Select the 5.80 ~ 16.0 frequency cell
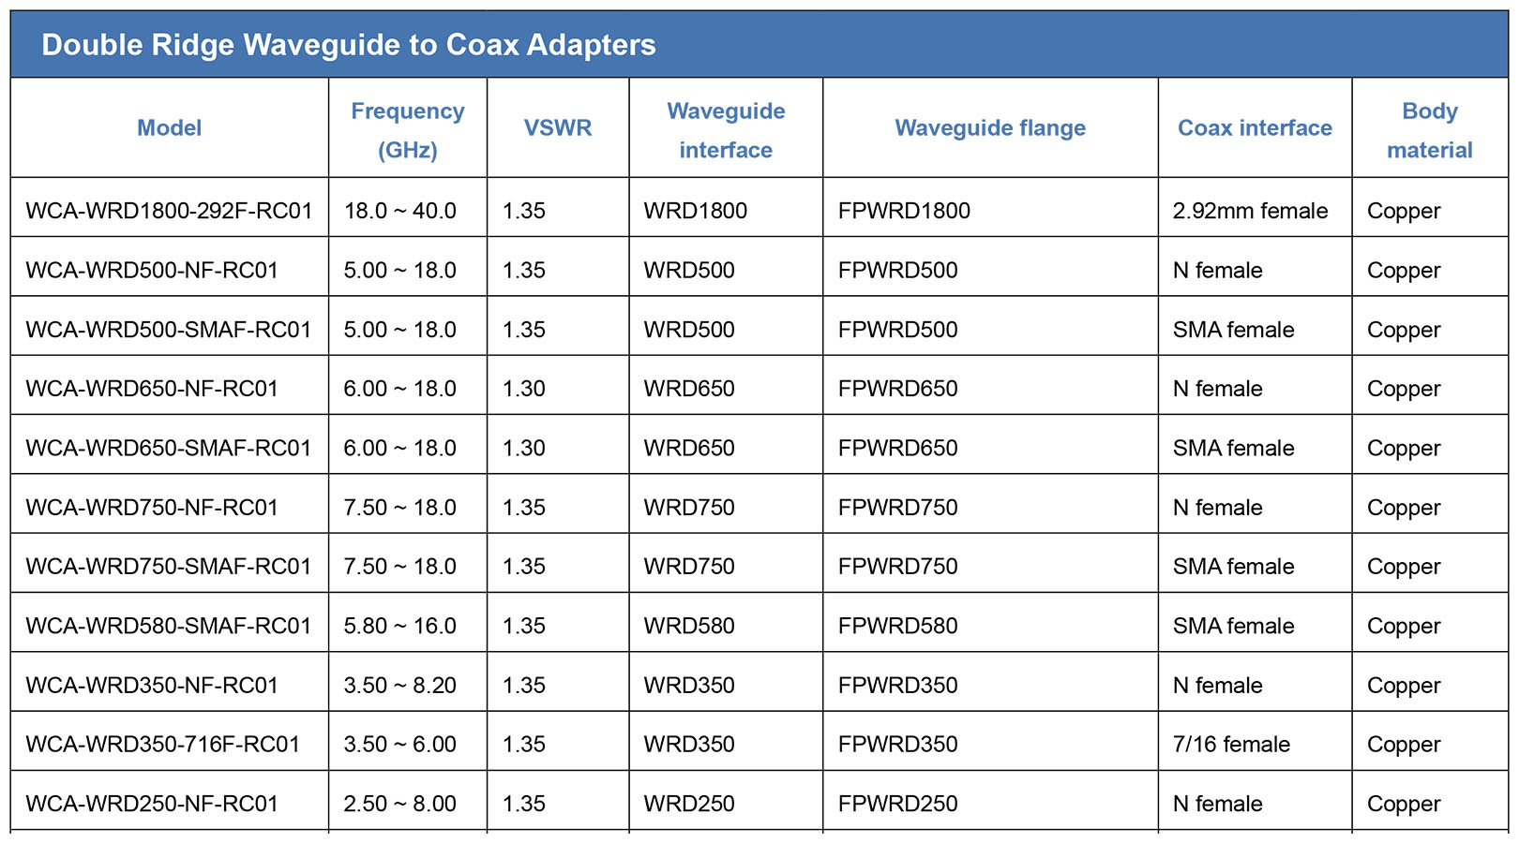The image size is (1519, 843). click(x=399, y=626)
